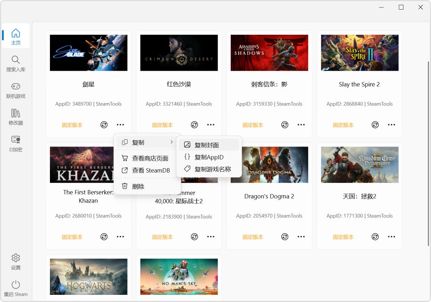Open the 主页 home sidebar item

click(x=16, y=36)
